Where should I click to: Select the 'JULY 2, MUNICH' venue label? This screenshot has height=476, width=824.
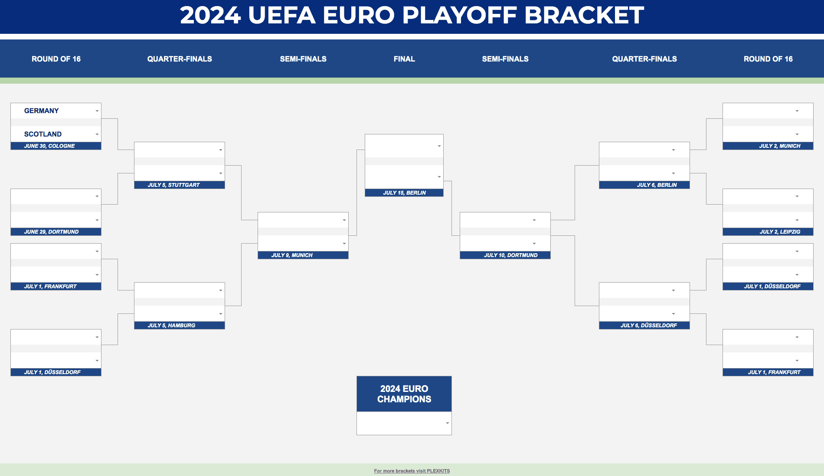pyautogui.click(x=779, y=146)
